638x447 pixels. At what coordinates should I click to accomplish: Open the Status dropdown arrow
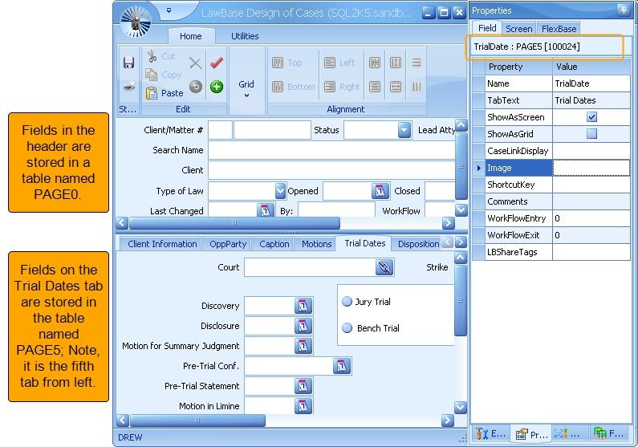pyautogui.click(x=404, y=130)
